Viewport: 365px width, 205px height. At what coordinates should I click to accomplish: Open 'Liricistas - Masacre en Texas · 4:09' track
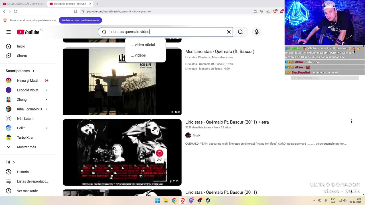coord(207,69)
